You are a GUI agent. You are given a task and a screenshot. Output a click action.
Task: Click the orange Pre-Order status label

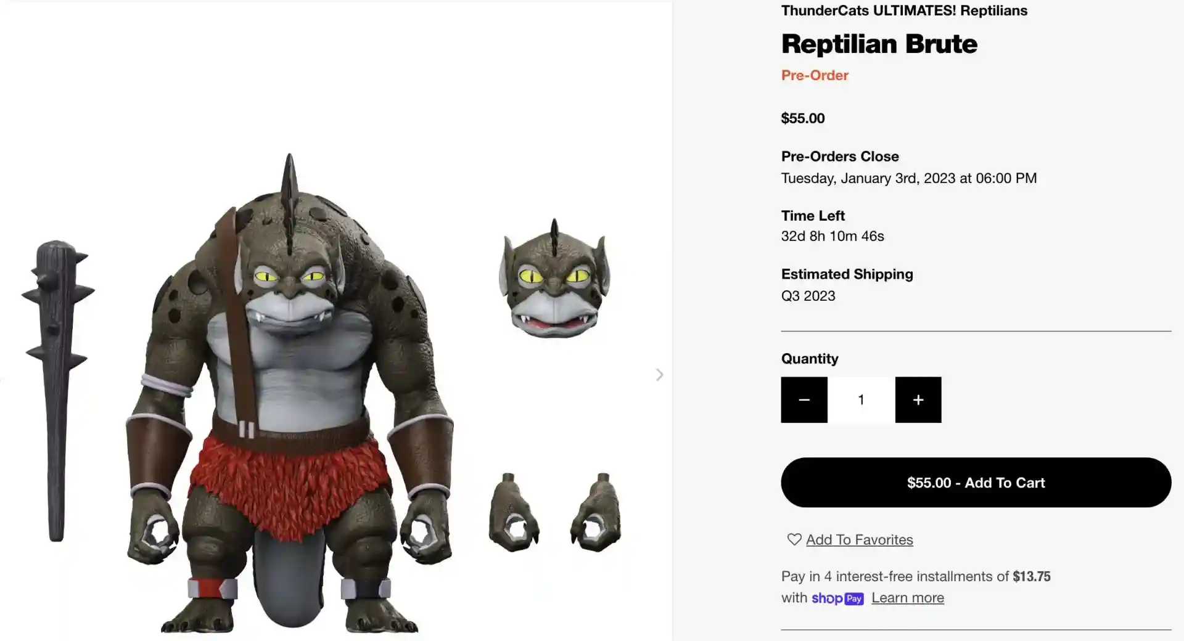(815, 75)
